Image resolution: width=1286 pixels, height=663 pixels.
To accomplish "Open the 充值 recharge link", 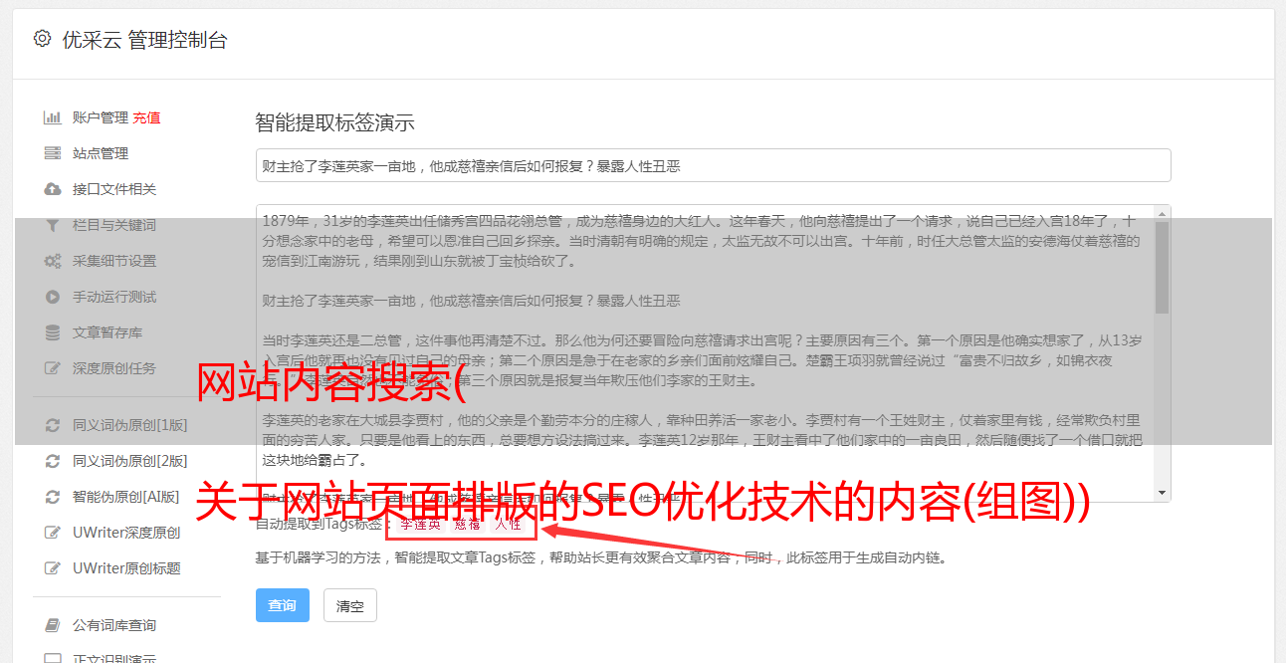I will tap(146, 117).
